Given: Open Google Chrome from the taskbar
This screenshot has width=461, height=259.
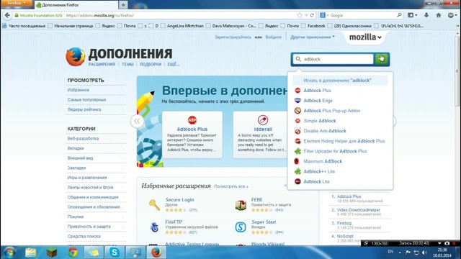Looking at the screenshot, I should [x=73, y=253].
